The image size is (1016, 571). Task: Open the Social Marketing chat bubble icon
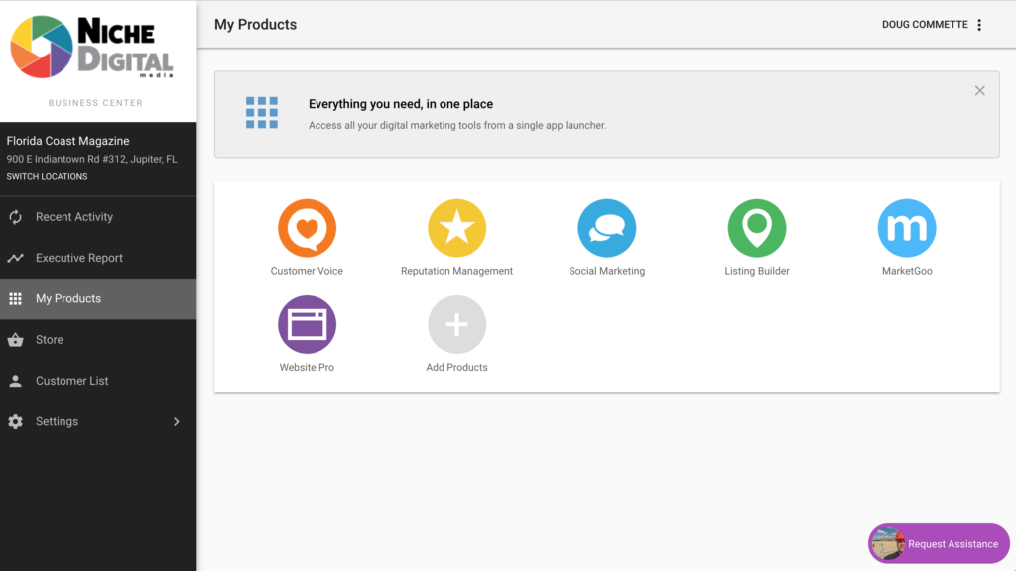click(x=607, y=228)
